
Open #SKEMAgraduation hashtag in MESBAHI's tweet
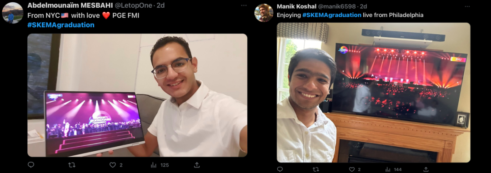pos(61,25)
